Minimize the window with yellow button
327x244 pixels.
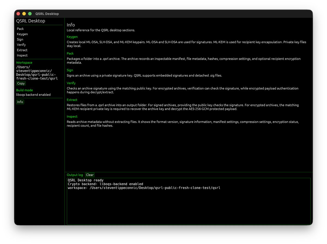point(24,14)
